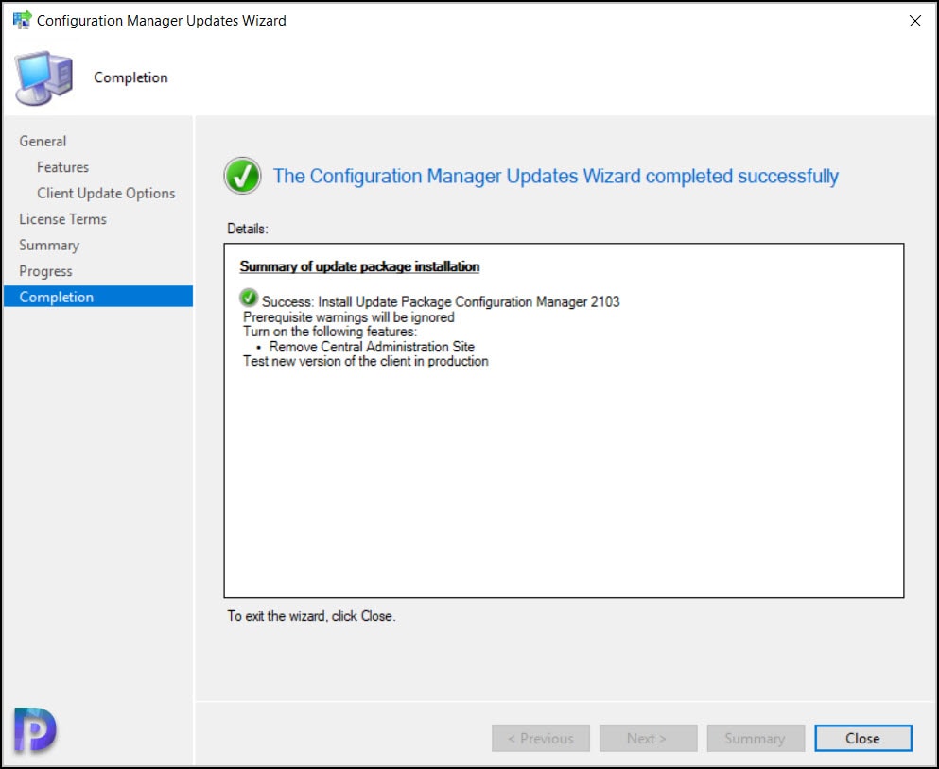939x769 pixels.
Task: Click the 'Details:' label
Action: [248, 229]
